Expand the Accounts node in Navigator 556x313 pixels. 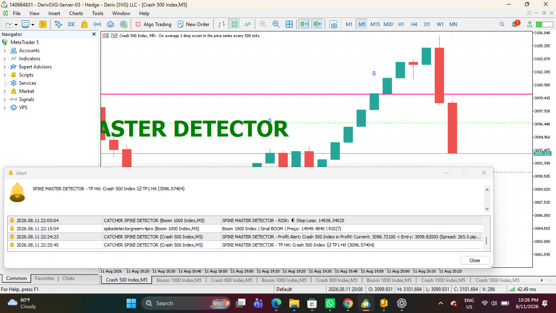5,51
